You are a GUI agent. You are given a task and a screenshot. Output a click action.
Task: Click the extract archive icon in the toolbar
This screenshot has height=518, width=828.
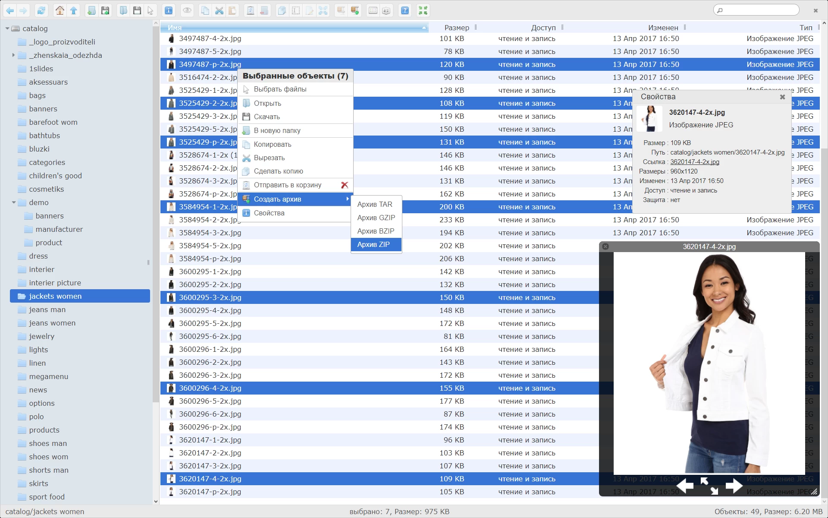pyautogui.click(x=341, y=10)
